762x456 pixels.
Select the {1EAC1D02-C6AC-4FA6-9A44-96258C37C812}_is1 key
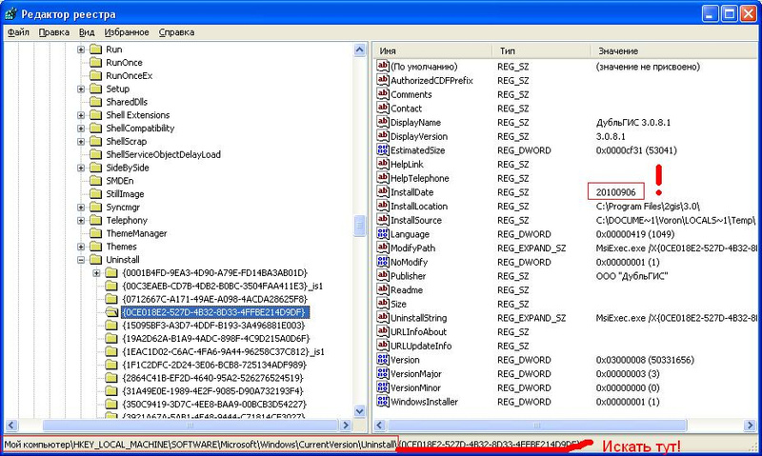pos(223,351)
